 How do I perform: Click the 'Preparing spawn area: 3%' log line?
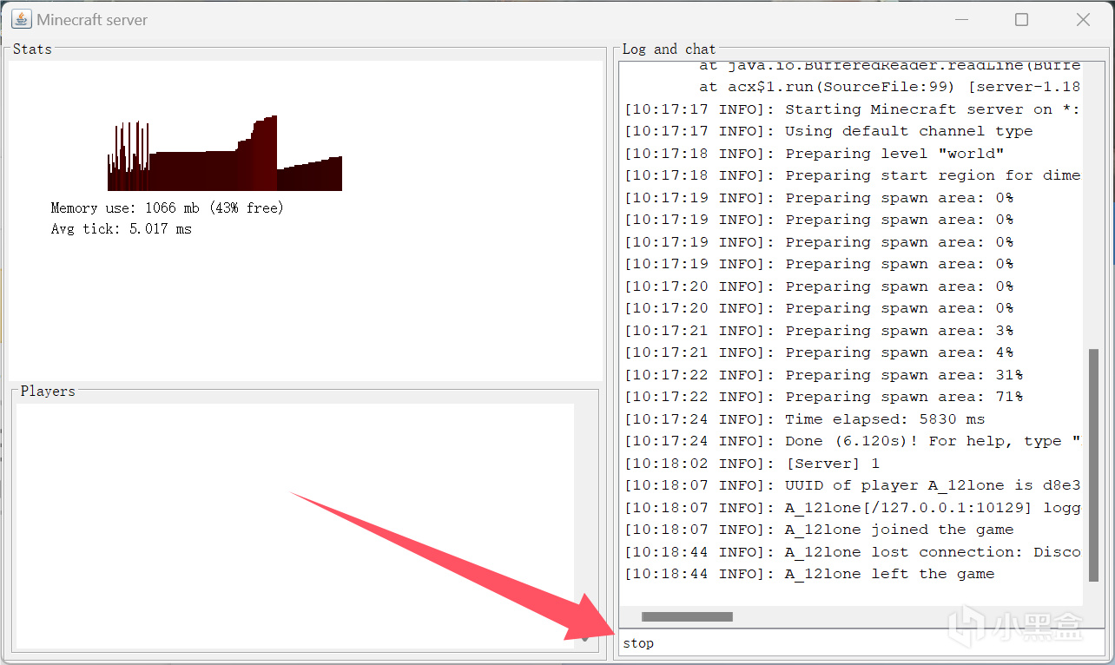(820, 331)
